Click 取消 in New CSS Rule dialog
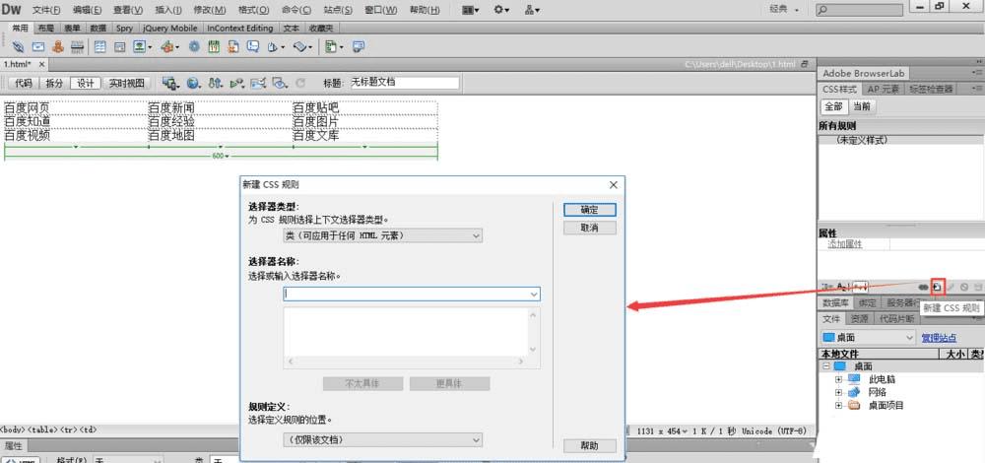Viewport: 985px width, 463px height. coord(590,228)
